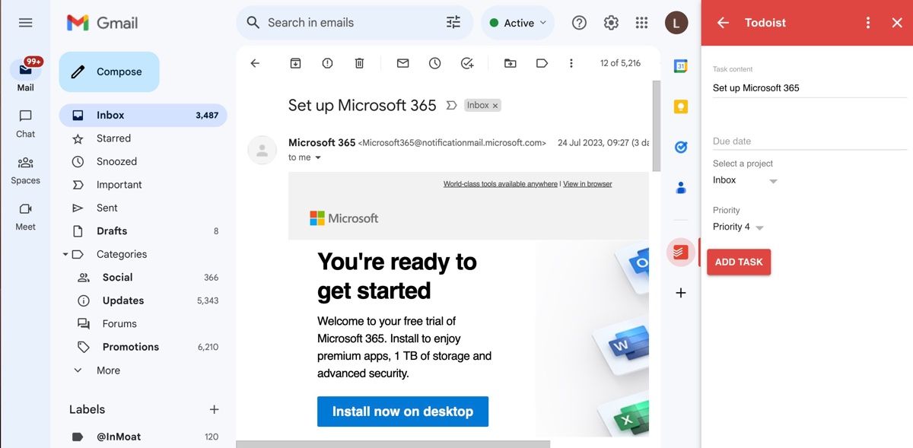Viewport: 913px width, 448px height.
Task: Open the Select a project dropdown
Action: 745,181
